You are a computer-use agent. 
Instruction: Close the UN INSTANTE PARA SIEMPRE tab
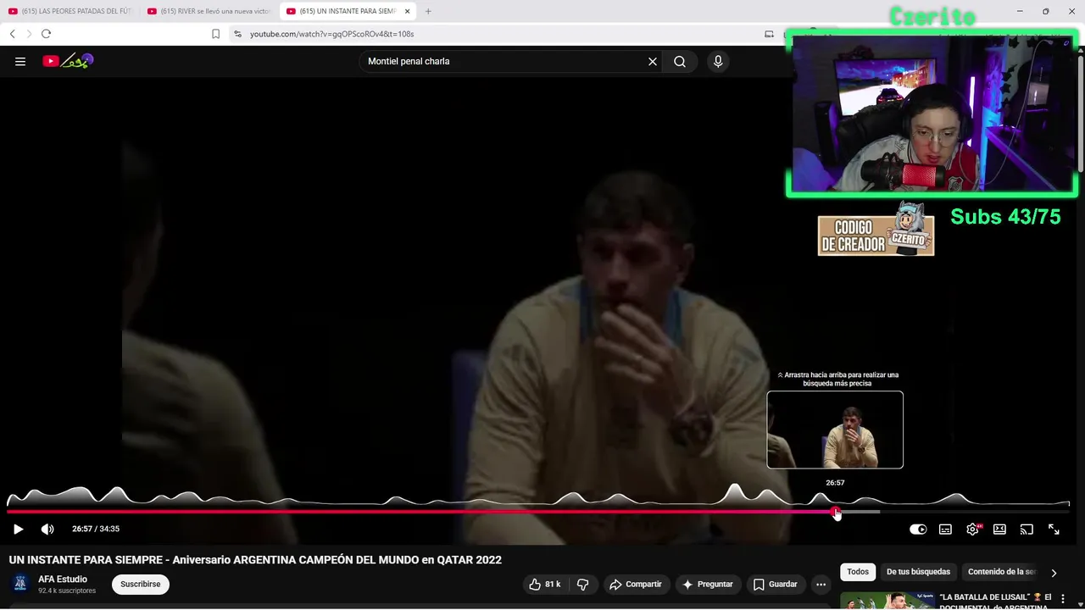pyautogui.click(x=408, y=11)
